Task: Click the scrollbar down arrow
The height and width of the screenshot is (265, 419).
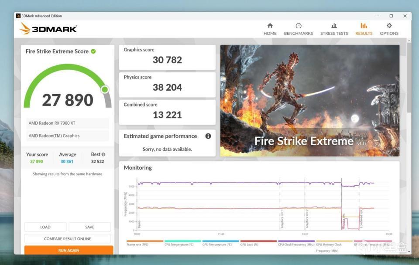Action: (409, 251)
